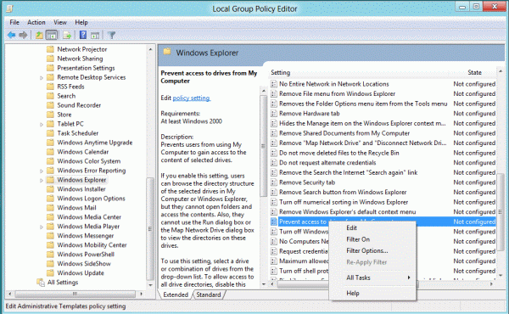The height and width of the screenshot is (314, 509).
Task: Click the Up one level folder icon
Action: pos(39,35)
